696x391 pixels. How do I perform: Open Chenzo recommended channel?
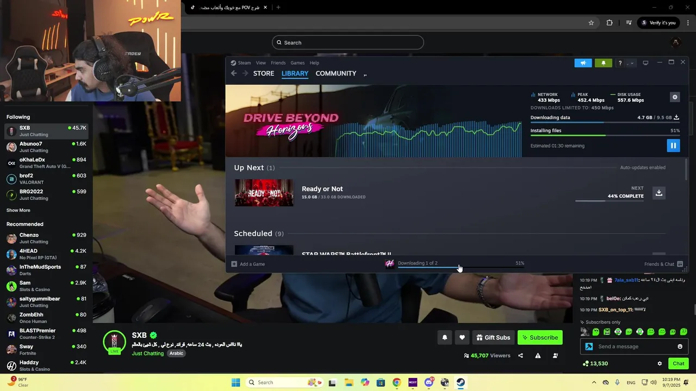click(46, 238)
